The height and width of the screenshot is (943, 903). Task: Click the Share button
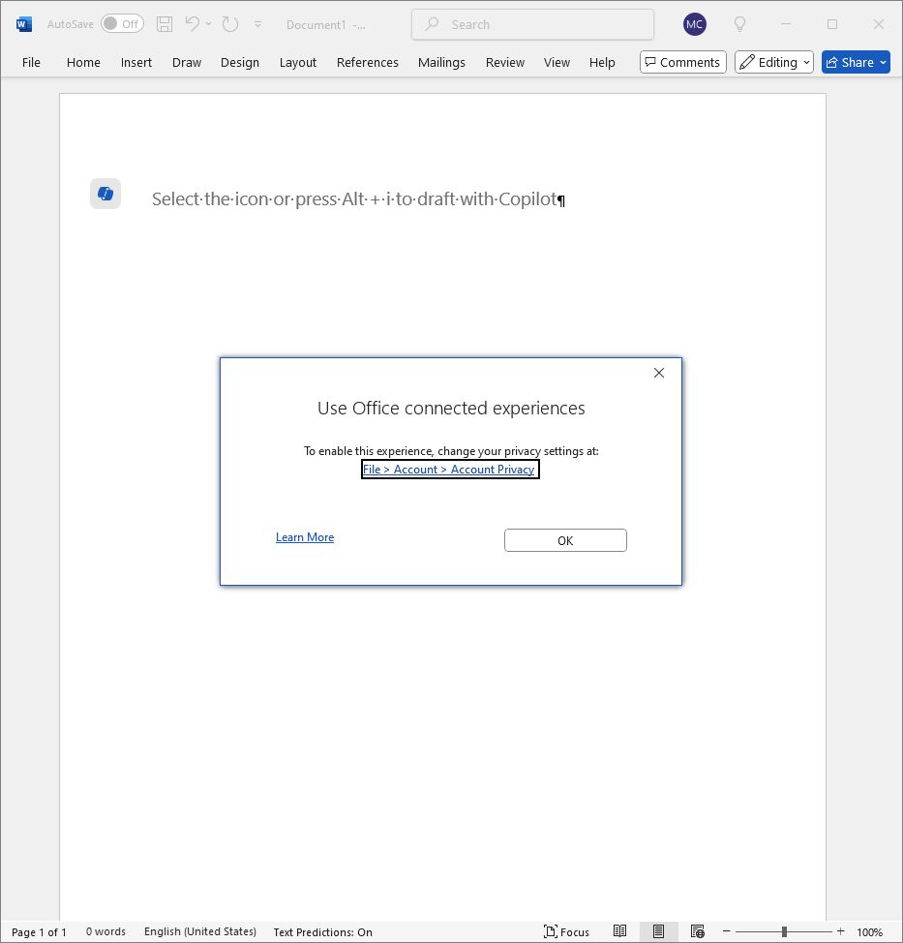[856, 63]
